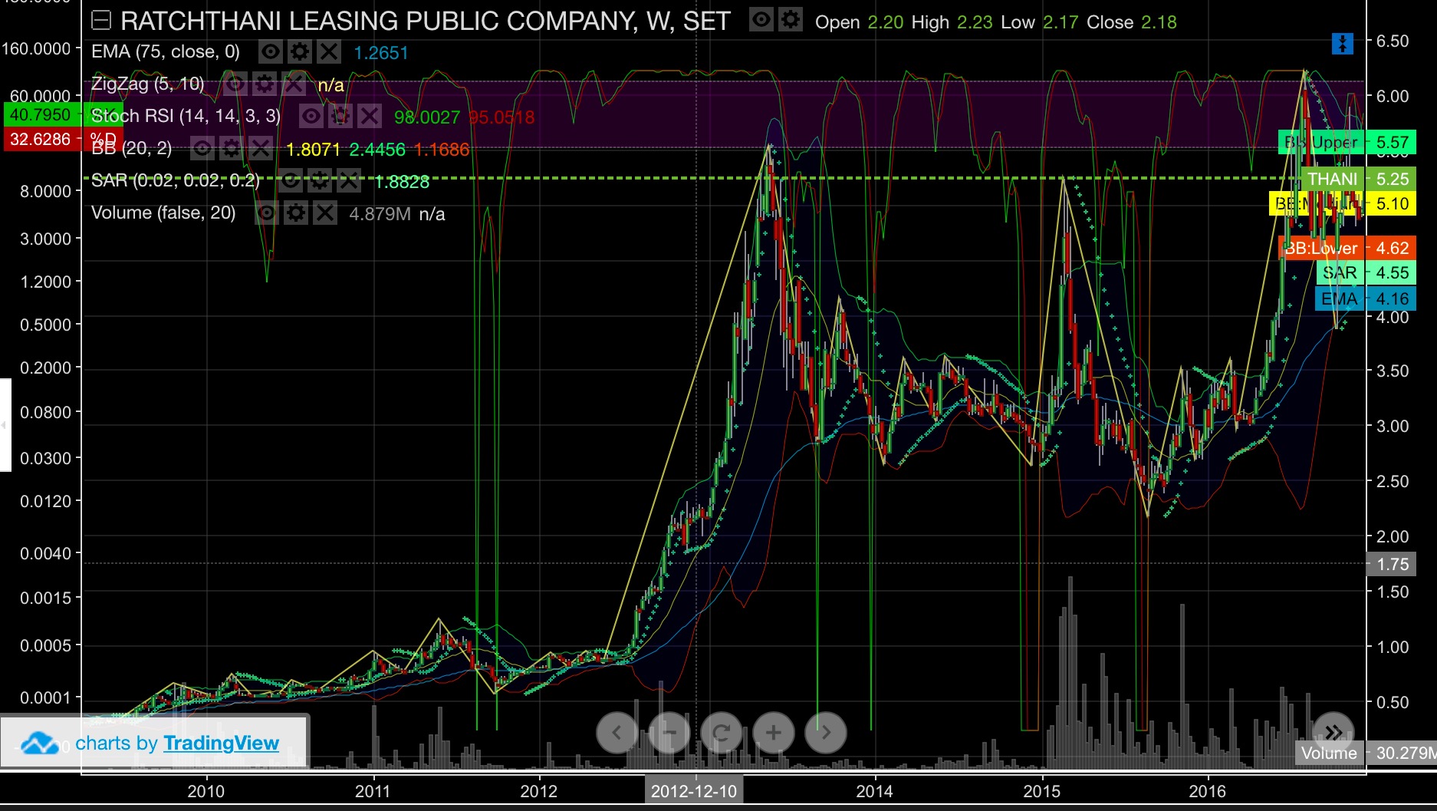Pan chart right with the right arrow button
The height and width of the screenshot is (811, 1437).
[826, 733]
